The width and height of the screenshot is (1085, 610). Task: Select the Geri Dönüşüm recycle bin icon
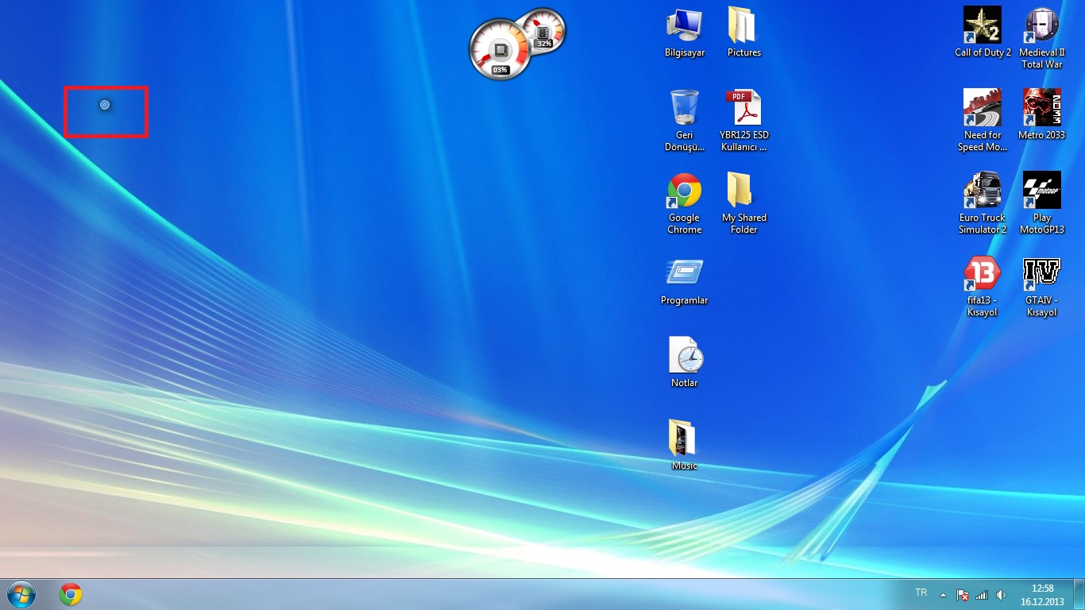(684, 121)
